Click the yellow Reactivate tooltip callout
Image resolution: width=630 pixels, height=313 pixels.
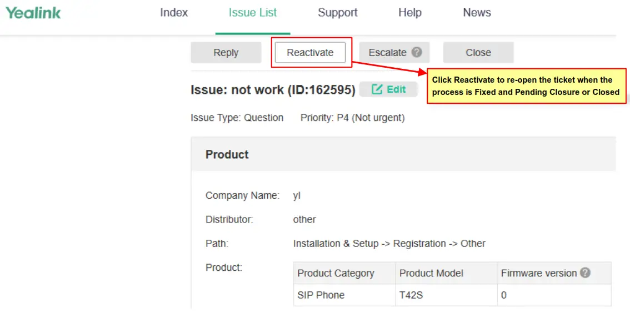[526, 86]
